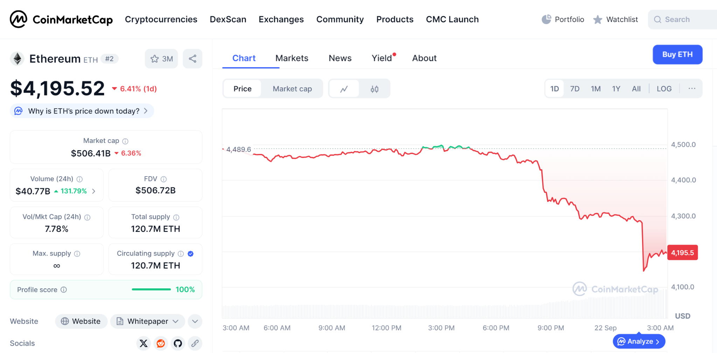Select the All time range
The height and width of the screenshot is (353, 717).
click(636, 89)
